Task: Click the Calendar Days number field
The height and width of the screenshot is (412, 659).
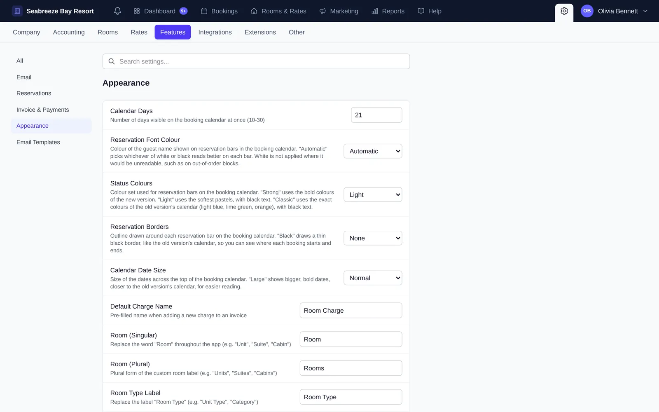Action: point(376,115)
